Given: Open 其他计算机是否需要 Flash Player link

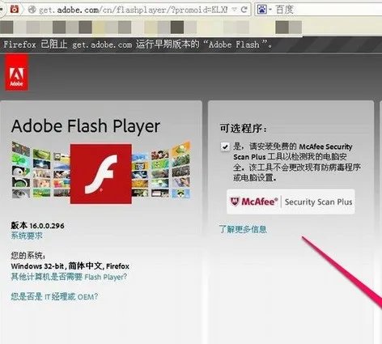Looking at the screenshot, I should click(69, 277).
